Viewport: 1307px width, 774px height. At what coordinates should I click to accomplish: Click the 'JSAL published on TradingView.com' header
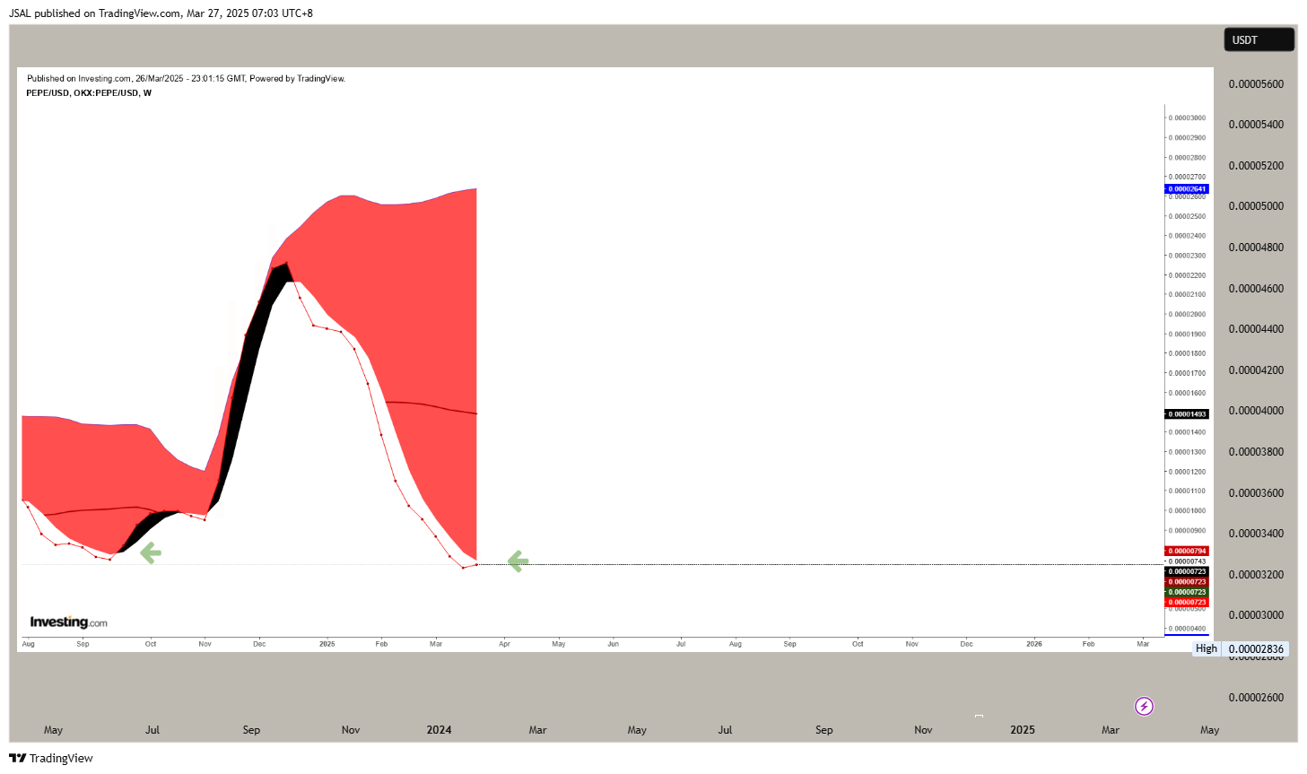[x=161, y=13]
